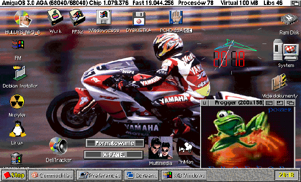The height and width of the screenshot is (182, 301).
Task: Open the Linux penguin icon
Action: click(x=18, y=129)
